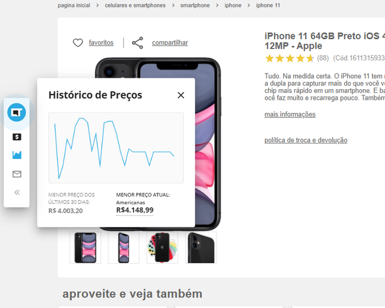Image resolution: width=385 pixels, height=308 pixels.
Task: Select the multi-color iPhones thumbnail
Action: [x=162, y=247]
